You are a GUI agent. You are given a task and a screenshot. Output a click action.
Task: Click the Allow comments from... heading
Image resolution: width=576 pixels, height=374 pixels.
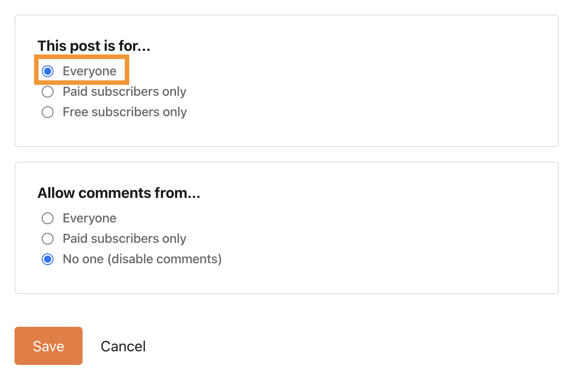point(119,193)
